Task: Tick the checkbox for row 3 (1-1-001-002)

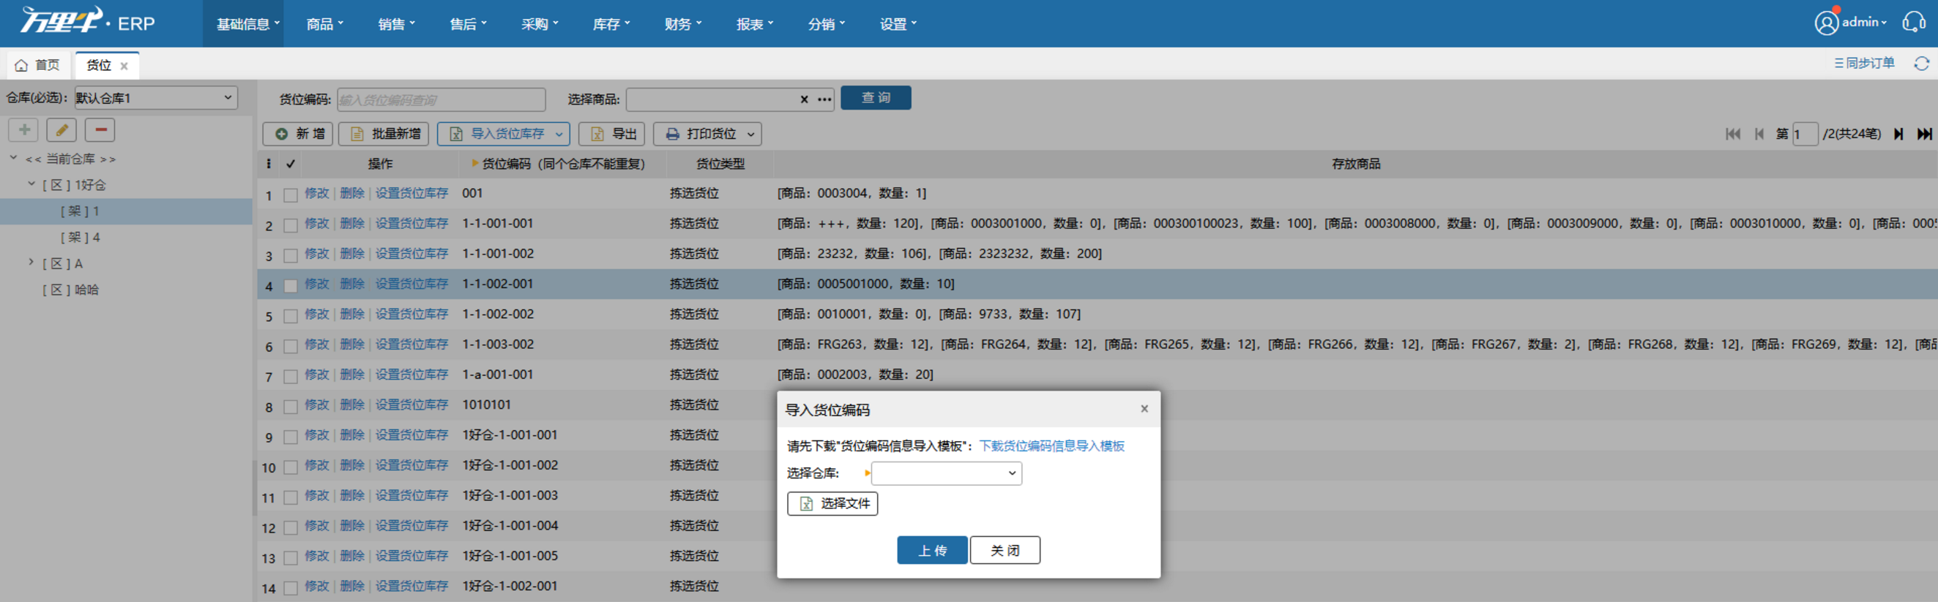Action: 291,255
